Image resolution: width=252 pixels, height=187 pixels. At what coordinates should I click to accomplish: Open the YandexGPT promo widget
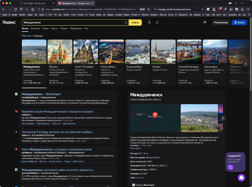tap(235, 162)
